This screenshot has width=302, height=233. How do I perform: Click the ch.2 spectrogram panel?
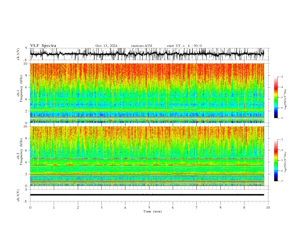147,156
